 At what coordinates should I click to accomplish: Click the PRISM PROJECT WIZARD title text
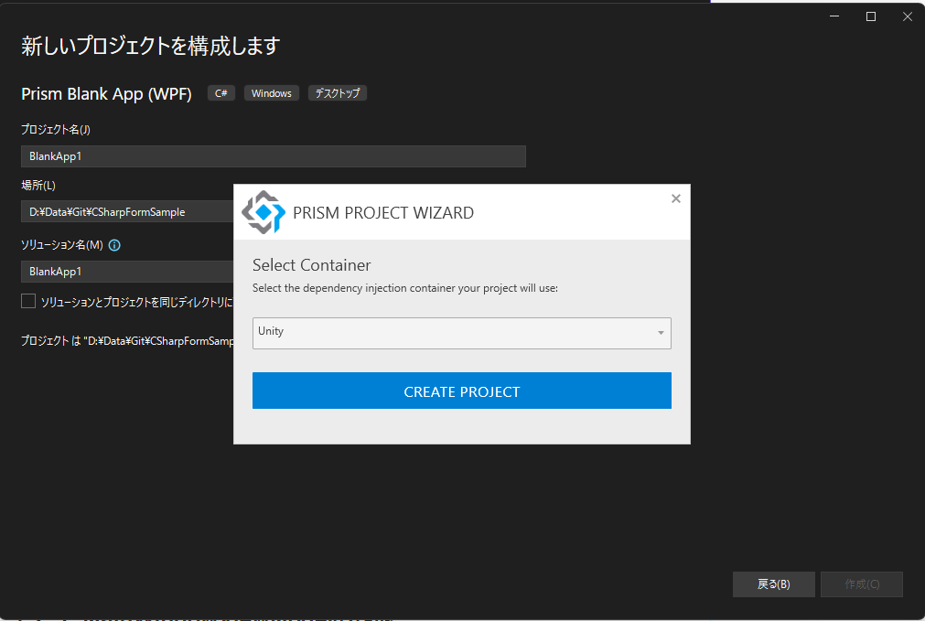tap(383, 213)
